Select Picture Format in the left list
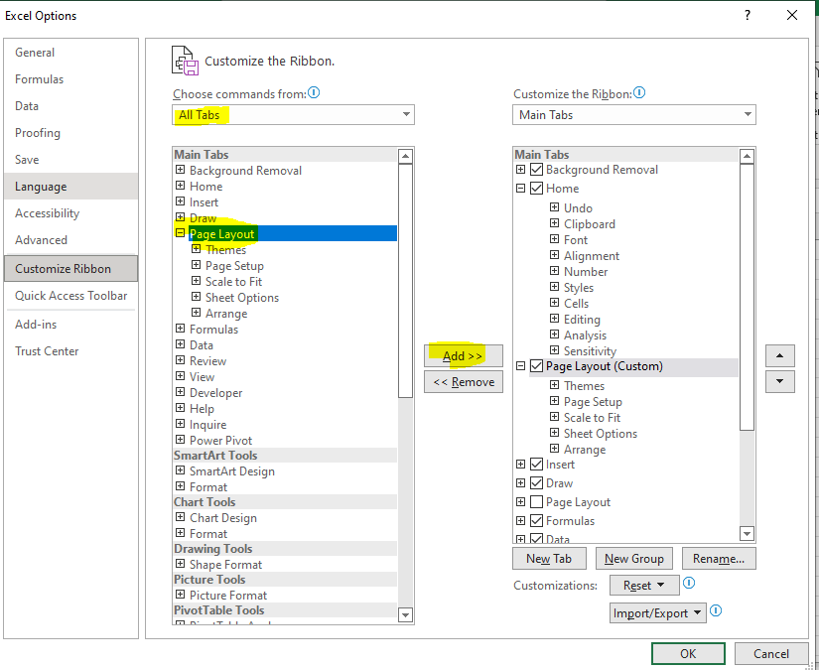This screenshot has height=670, width=819. (228, 595)
